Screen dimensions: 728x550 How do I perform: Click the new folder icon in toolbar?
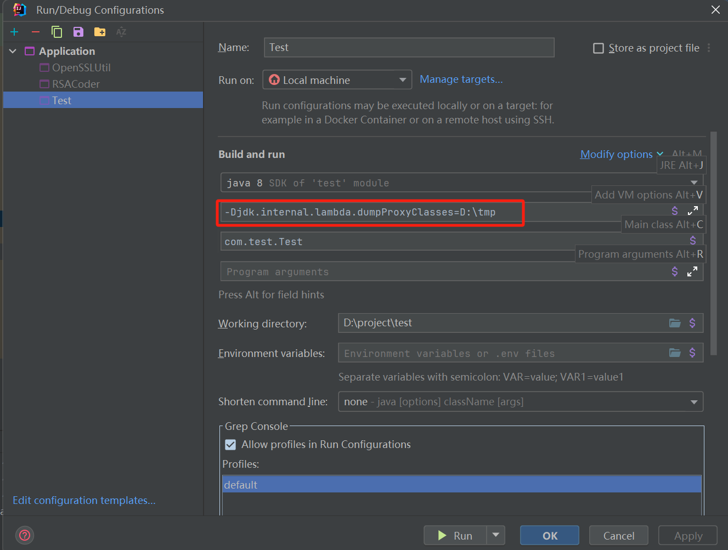pos(100,32)
